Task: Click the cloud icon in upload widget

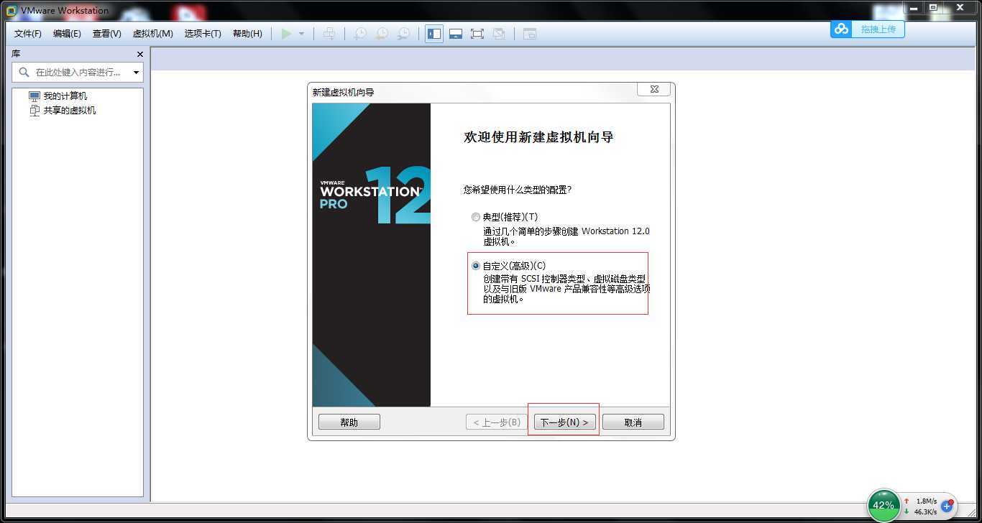Action: (841, 29)
